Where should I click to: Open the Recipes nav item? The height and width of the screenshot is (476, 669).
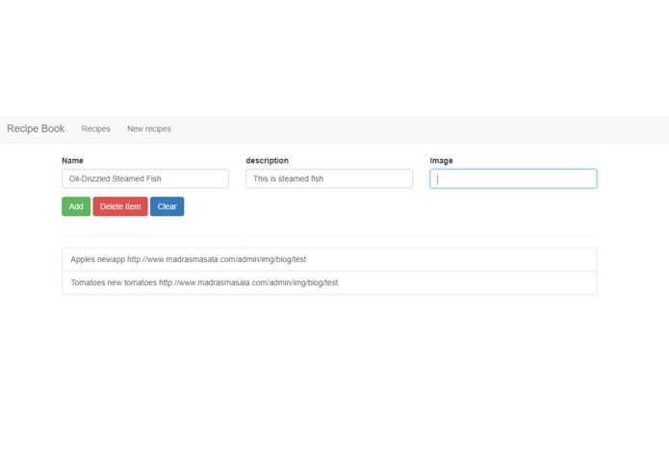pos(96,128)
